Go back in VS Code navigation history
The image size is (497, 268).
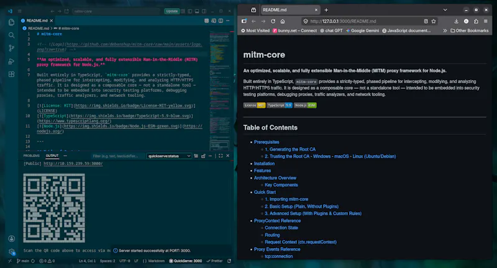point(52,11)
